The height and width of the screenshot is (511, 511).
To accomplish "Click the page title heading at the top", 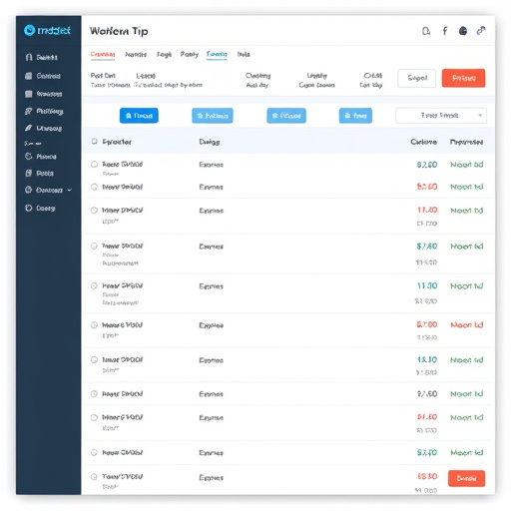I will point(119,31).
